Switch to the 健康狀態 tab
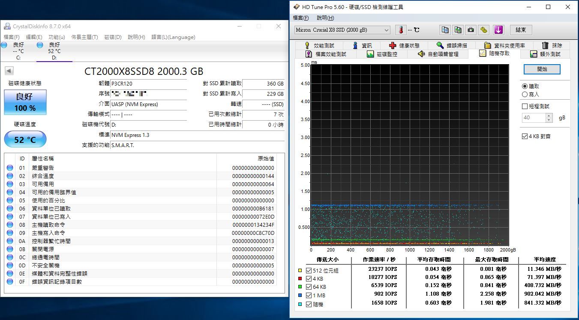The image size is (579, 320). [404, 45]
